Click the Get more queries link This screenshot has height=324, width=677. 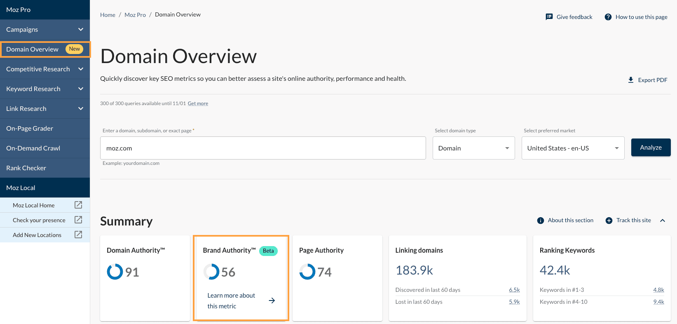point(198,103)
